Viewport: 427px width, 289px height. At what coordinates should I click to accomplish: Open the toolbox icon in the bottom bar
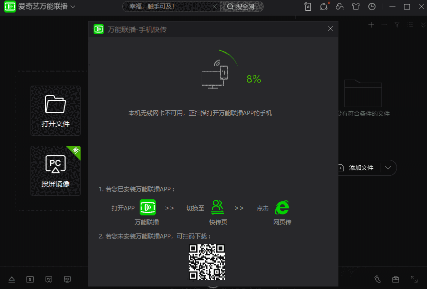(395, 279)
